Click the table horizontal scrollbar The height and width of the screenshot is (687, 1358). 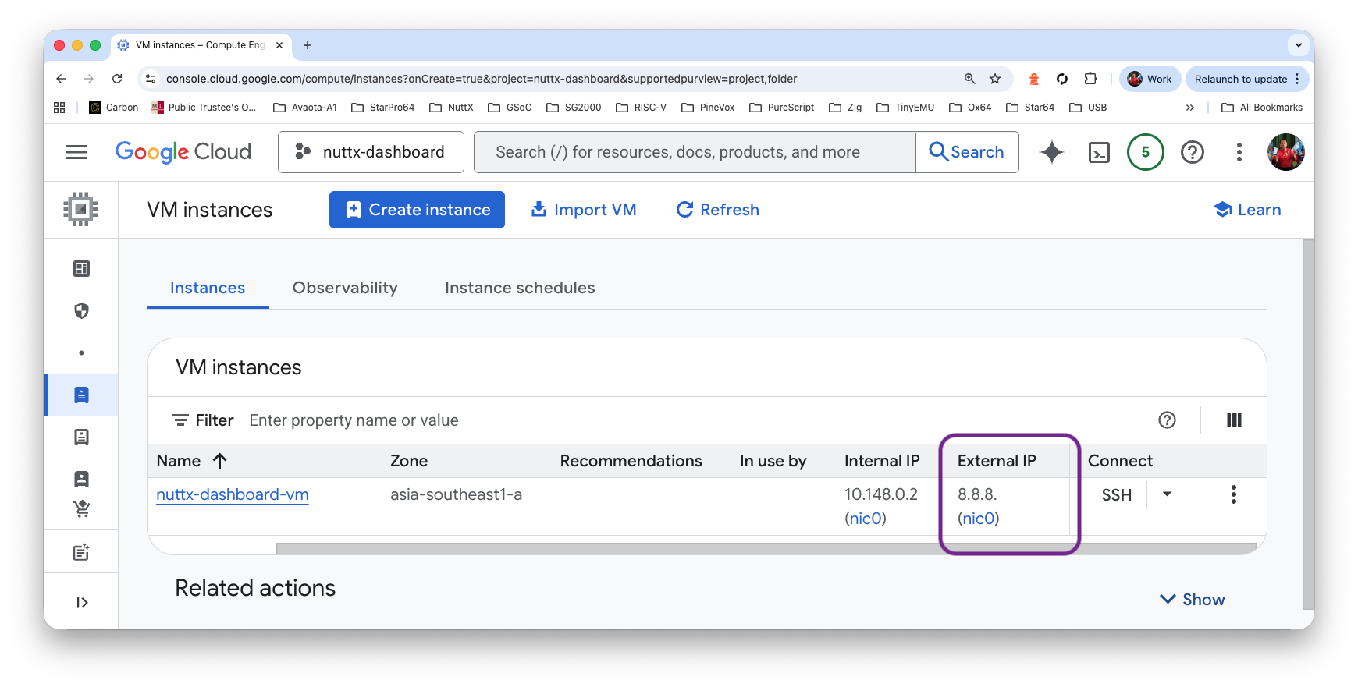(766, 548)
